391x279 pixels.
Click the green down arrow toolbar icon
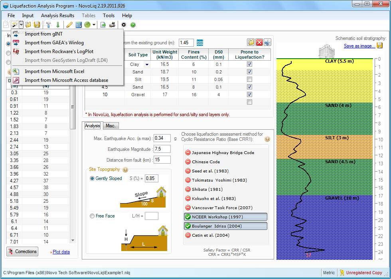point(58,25)
